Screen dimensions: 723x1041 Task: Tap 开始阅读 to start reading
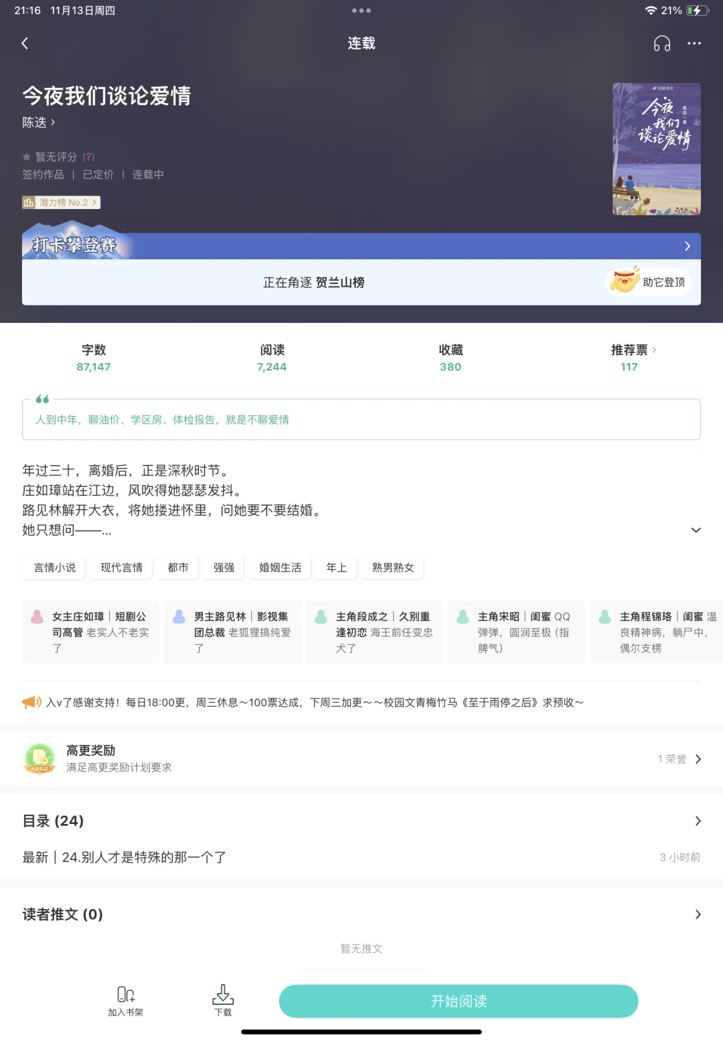[x=459, y=1001]
